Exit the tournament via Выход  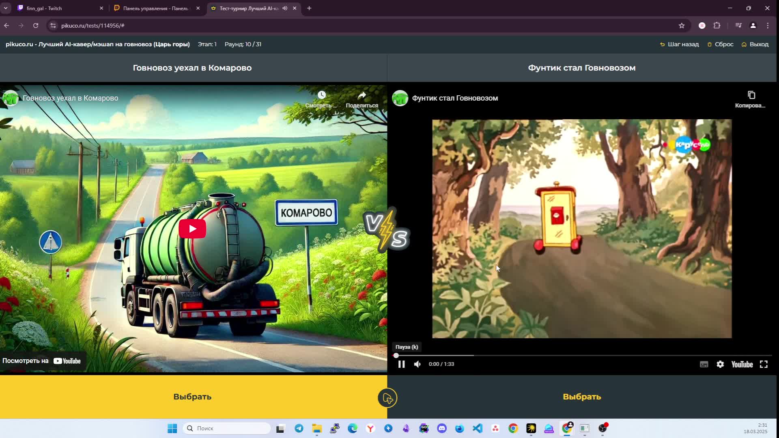click(x=755, y=44)
